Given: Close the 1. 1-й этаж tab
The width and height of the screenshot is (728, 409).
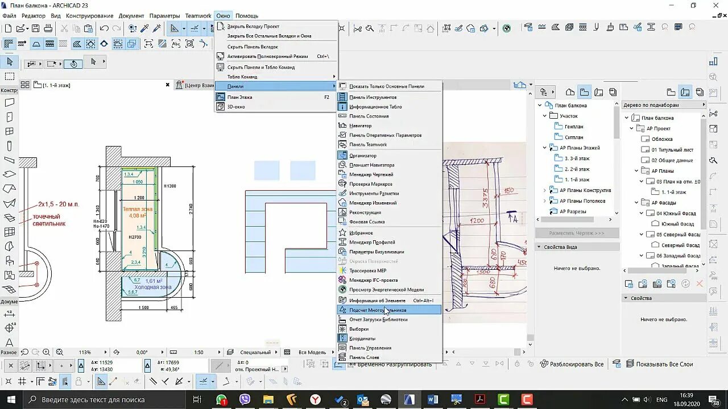Looking at the screenshot, I should click(168, 85).
